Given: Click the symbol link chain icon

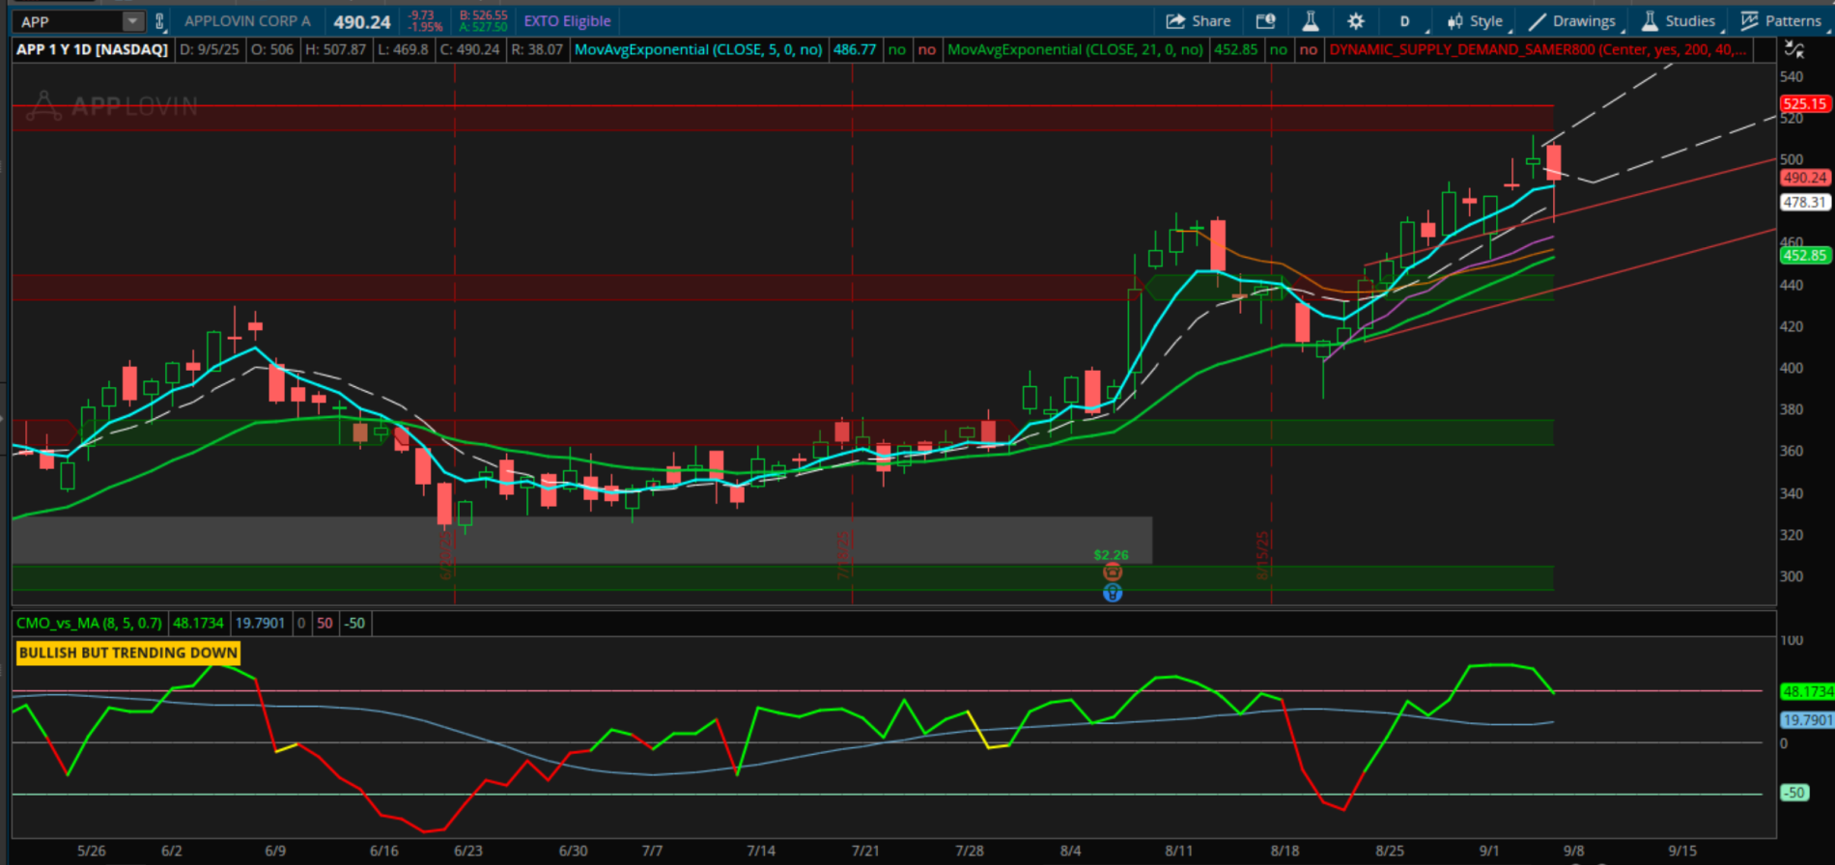Looking at the screenshot, I should coord(160,21).
